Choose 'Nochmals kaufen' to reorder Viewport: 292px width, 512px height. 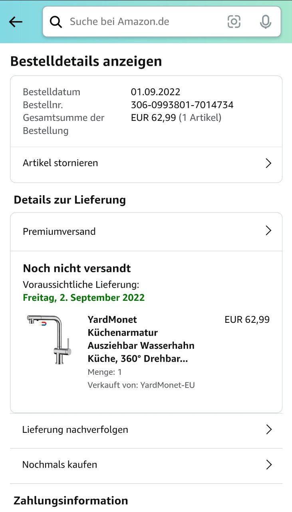pos(60,464)
